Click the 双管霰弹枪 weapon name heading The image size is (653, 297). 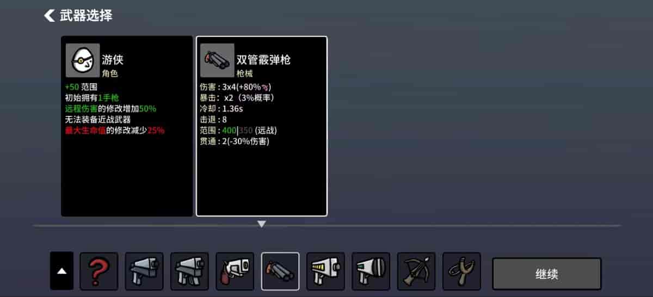pyautogui.click(x=263, y=60)
